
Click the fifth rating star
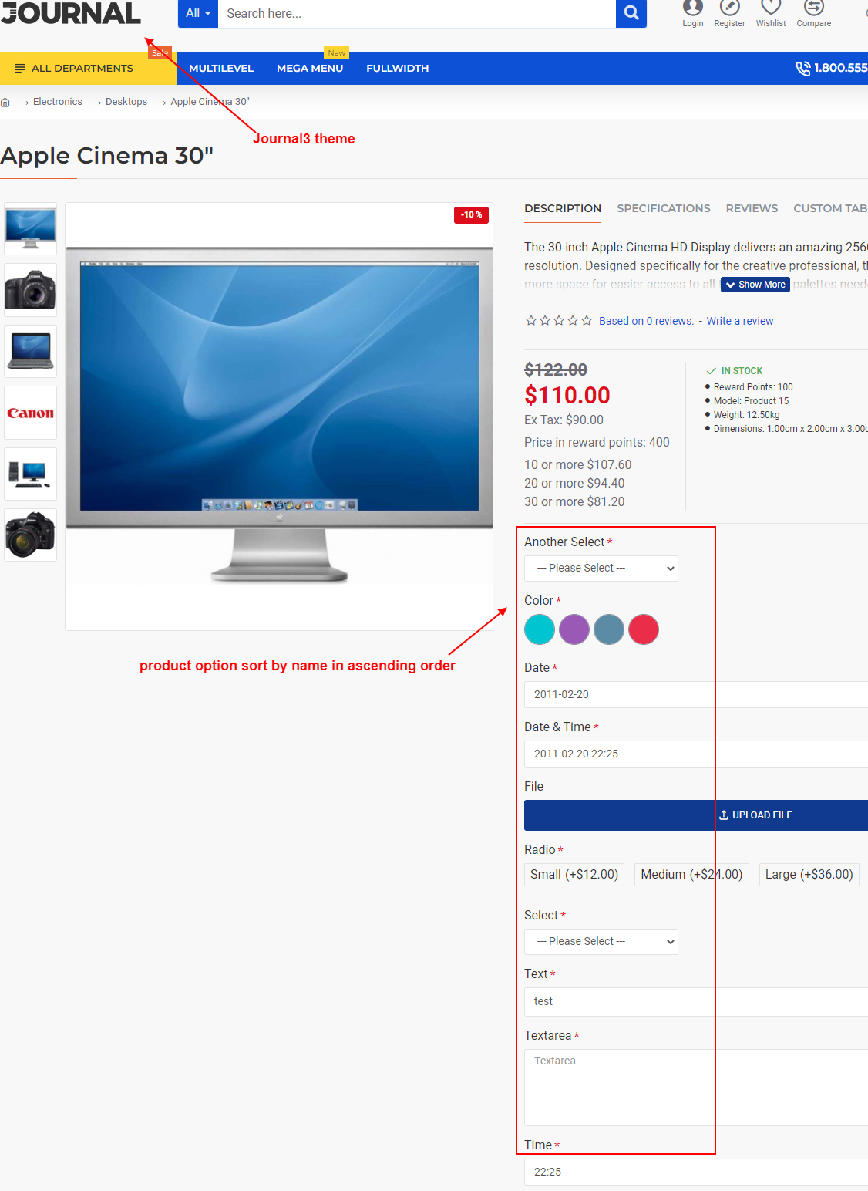tap(587, 320)
